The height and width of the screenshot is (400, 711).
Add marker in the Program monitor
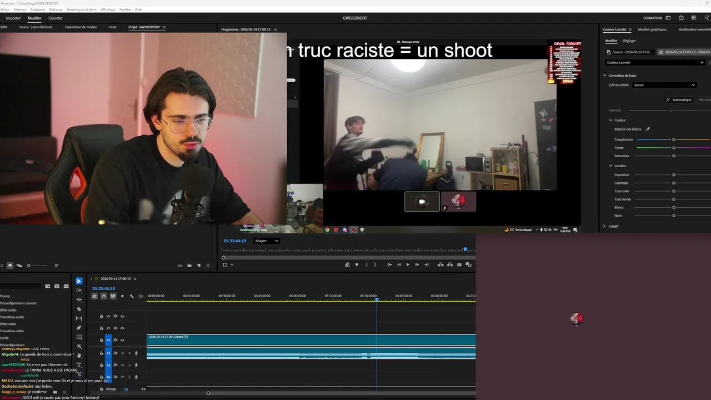click(x=357, y=264)
